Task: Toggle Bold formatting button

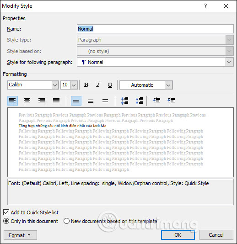Action: pyautogui.click(x=86, y=85)
